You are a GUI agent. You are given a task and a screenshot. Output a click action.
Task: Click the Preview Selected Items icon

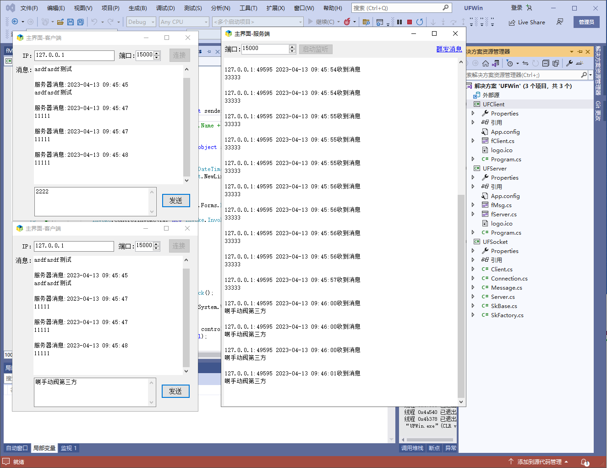tap(580, 63)
